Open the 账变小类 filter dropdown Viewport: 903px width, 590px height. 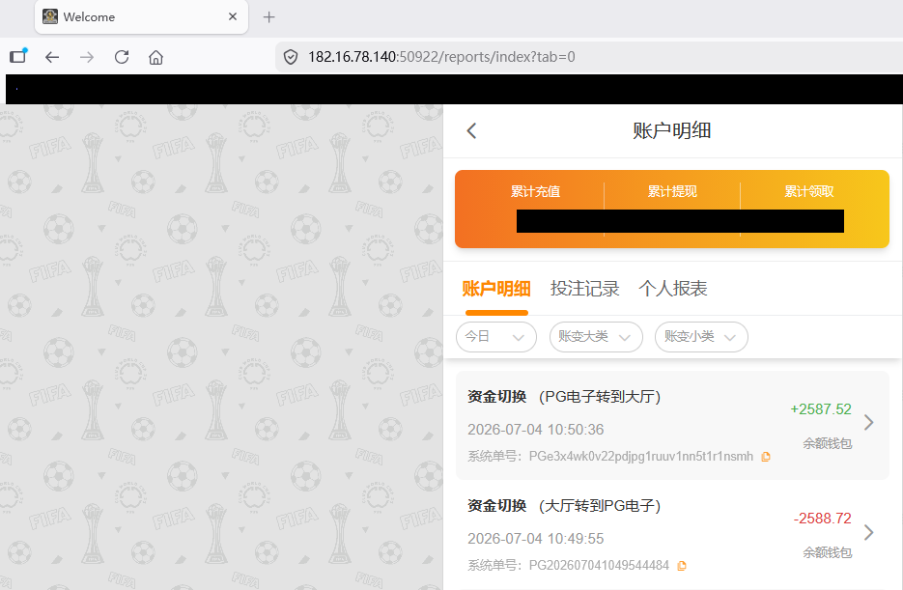(x=701, y=337)
